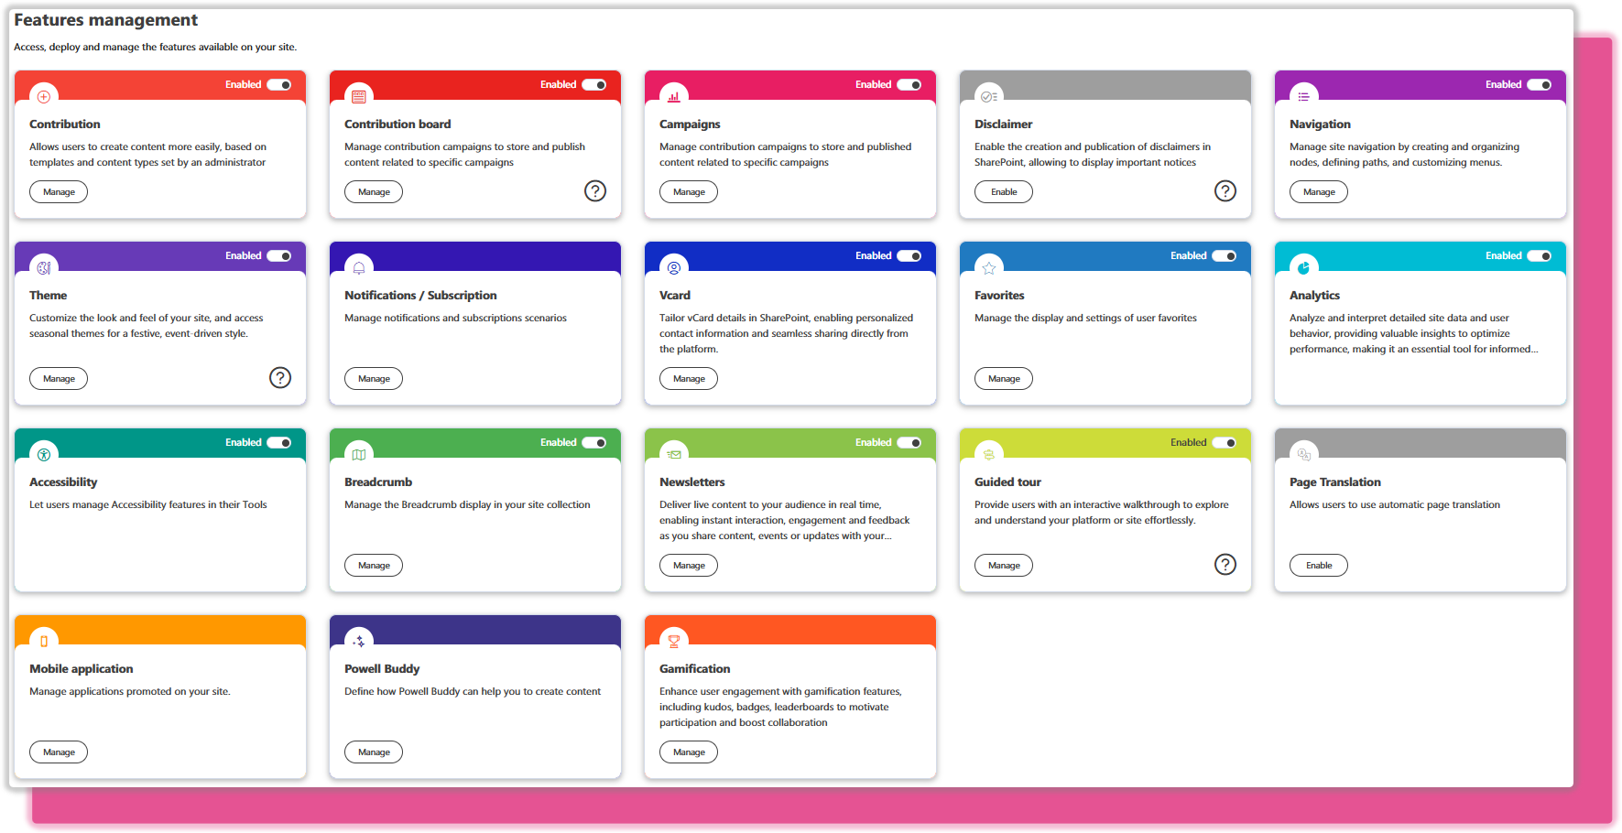Image resolution: width=1622 pixels, height=833 pixels.
Task: Switch off the Navigation feature
Action: 1540,84
